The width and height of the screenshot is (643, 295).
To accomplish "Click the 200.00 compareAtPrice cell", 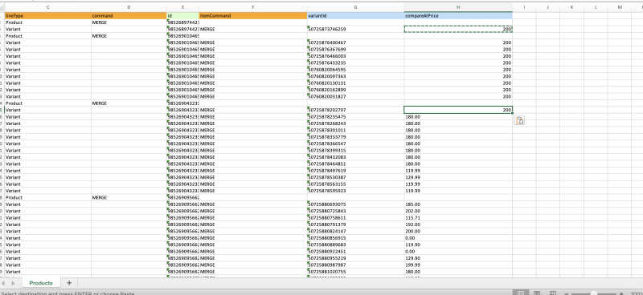I will 458,231.
